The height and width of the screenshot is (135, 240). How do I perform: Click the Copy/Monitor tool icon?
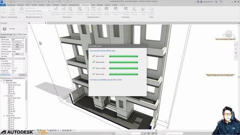click(106, 9)
